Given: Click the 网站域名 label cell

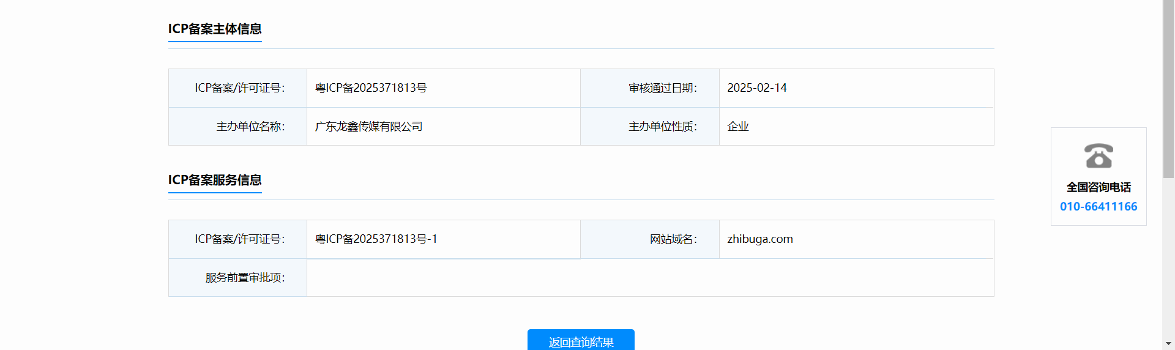Looking at the screenshot, I should (650, 239).
